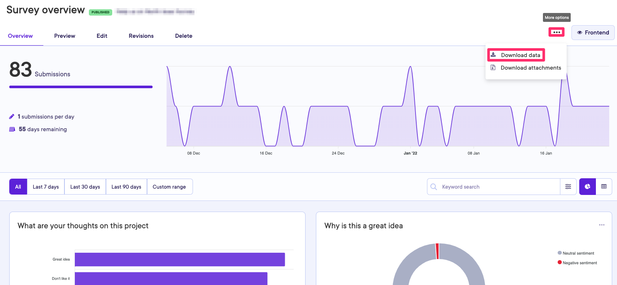This screenshot has height=285, width=617.
Task: Click the magnifying glass search icon
Action: click(x=434, y=187)
